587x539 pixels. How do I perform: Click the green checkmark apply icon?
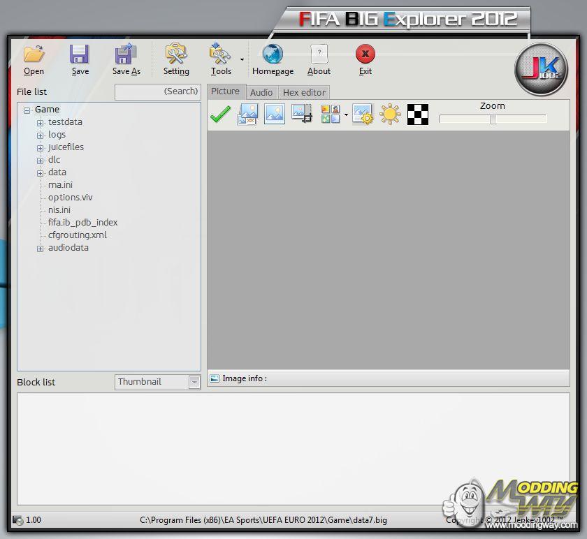220,115
